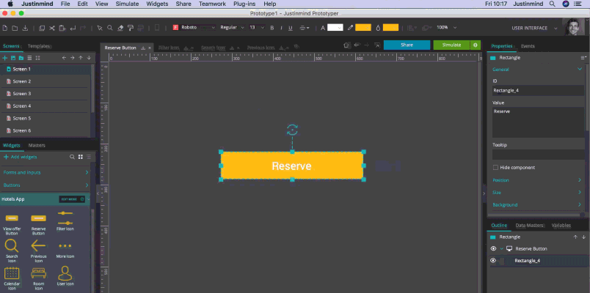This screenshot has width=590, height=293.
Task: Toggle Hotels App Edit Mode
Action: tap(71, 199)
